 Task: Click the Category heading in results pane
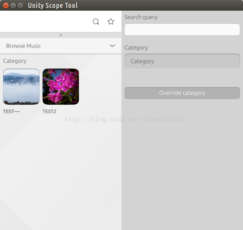(x=15, y=61)
